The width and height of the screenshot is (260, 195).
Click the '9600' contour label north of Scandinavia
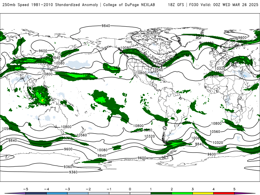tap(242, 37)
